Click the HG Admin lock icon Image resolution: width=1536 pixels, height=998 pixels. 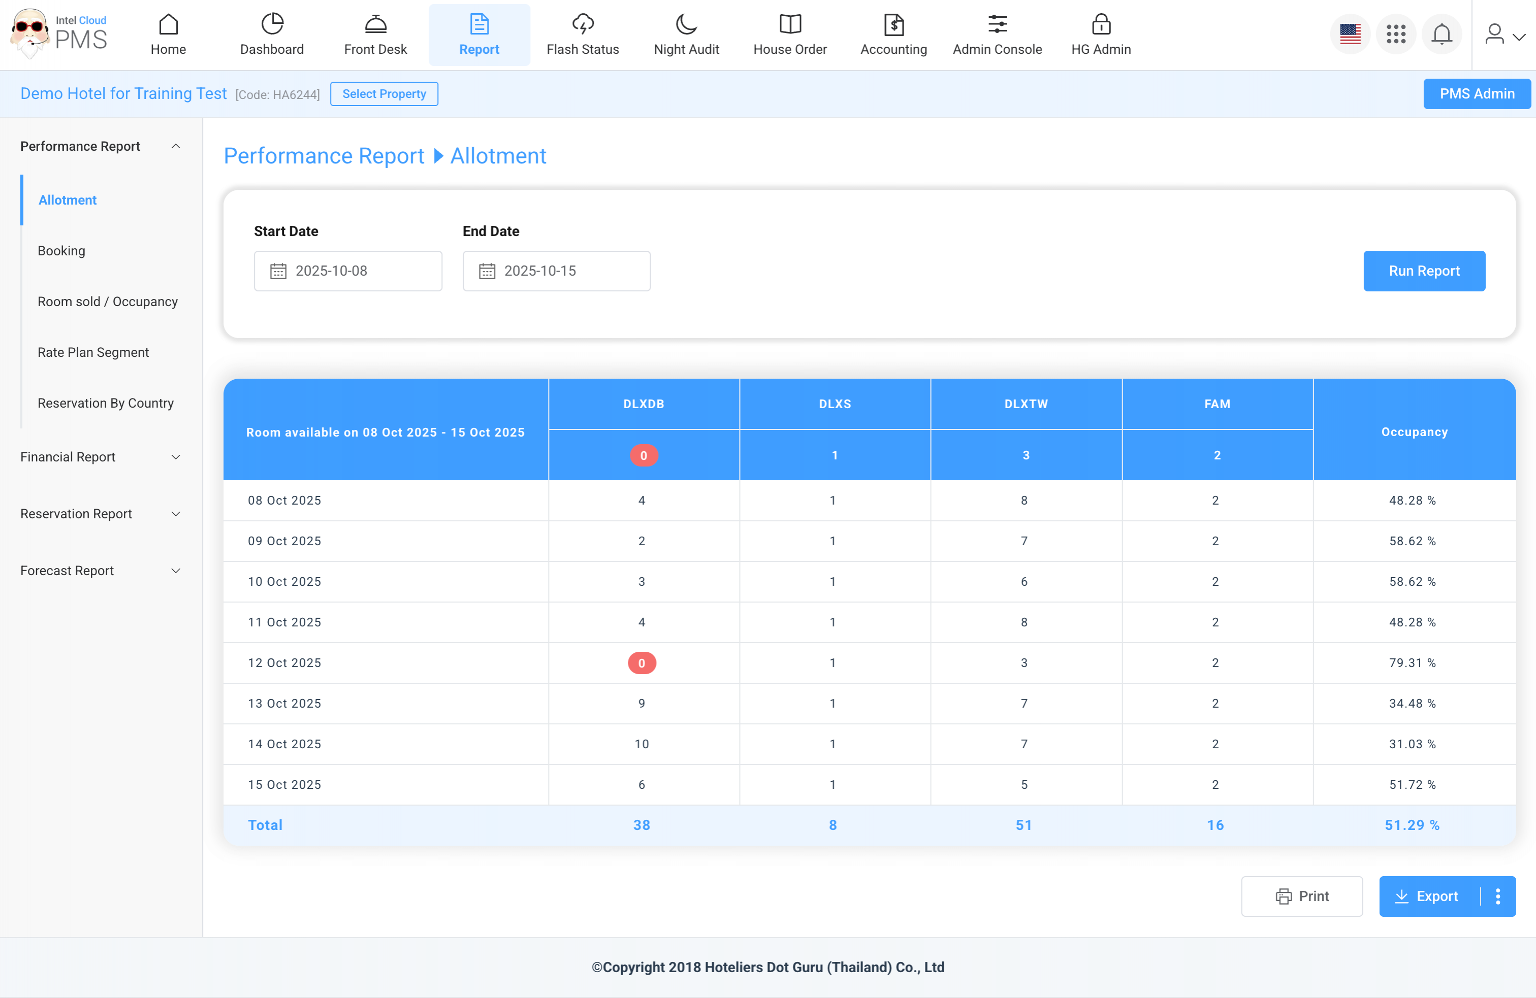click(1100, 24)
